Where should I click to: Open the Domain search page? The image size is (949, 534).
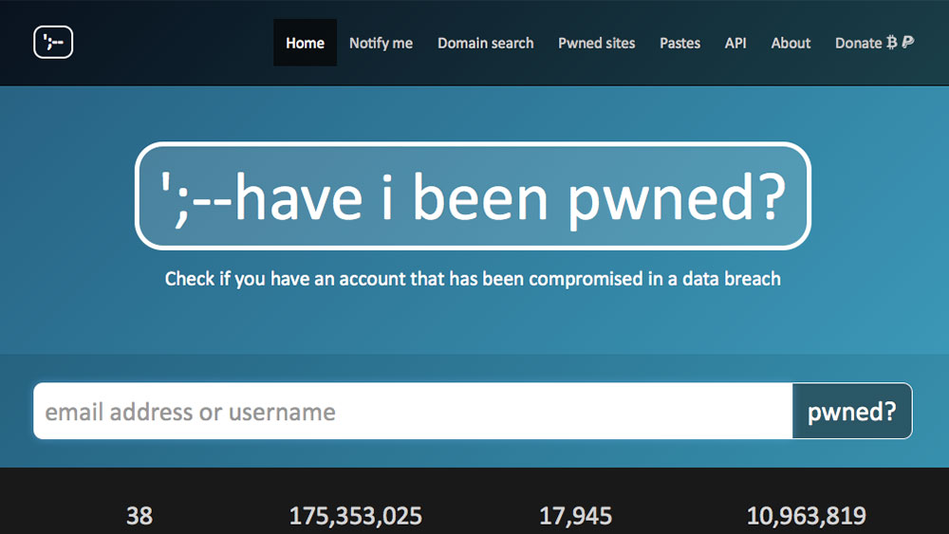click(x=485, y=43)
